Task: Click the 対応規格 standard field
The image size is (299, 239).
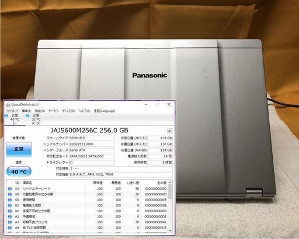Action: [121, 168]
